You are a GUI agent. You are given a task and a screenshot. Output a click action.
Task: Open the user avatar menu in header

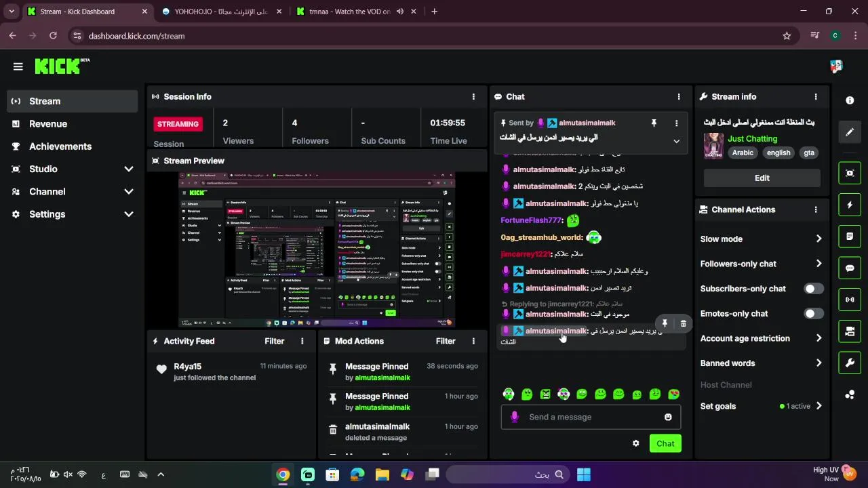click(x=836, y=66)
